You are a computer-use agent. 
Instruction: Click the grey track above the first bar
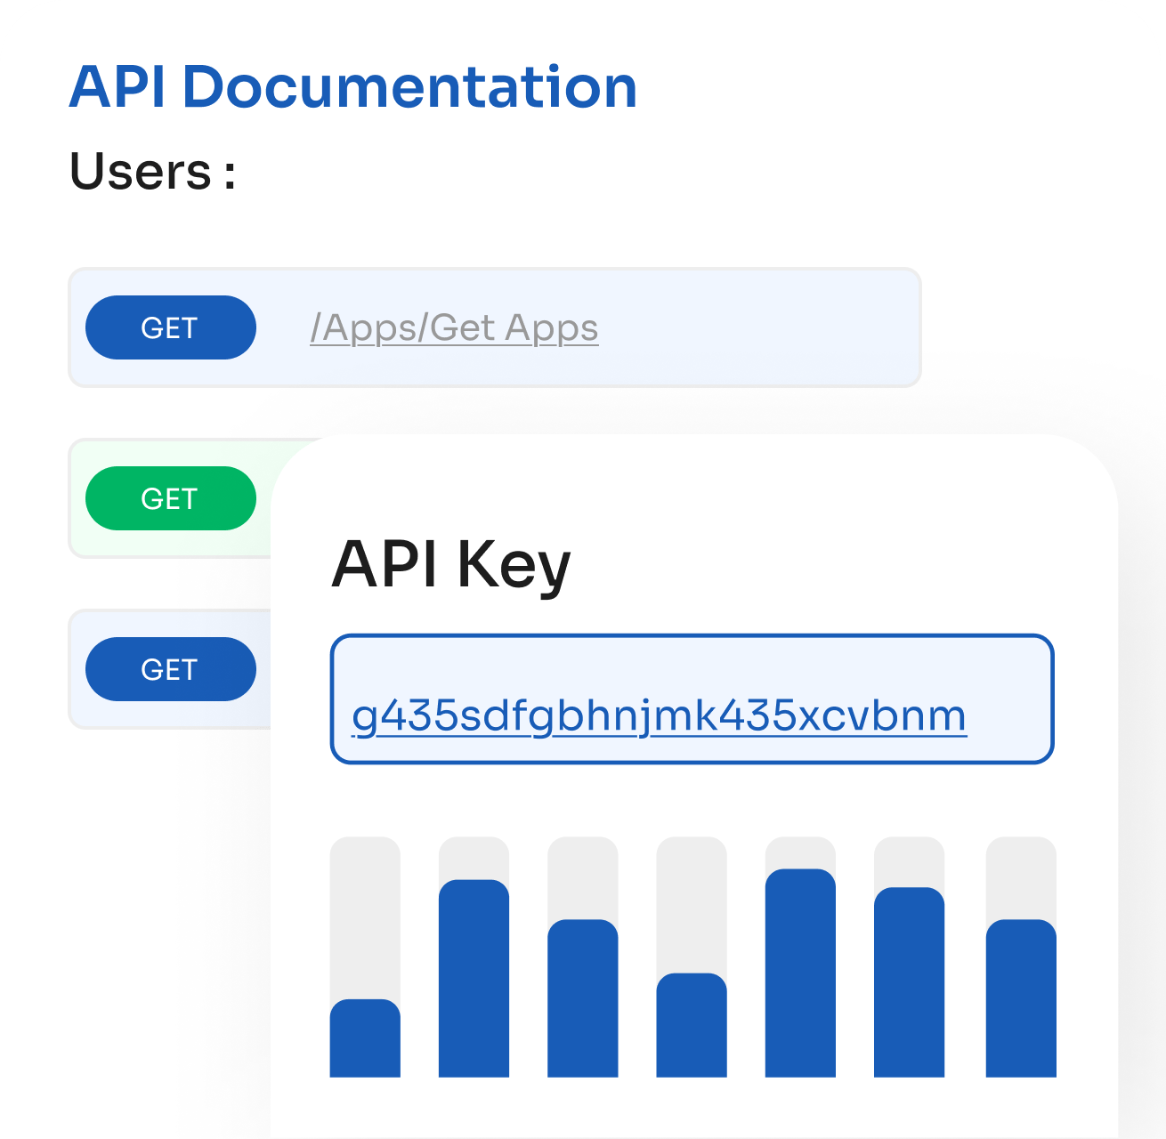click(365, 917)
